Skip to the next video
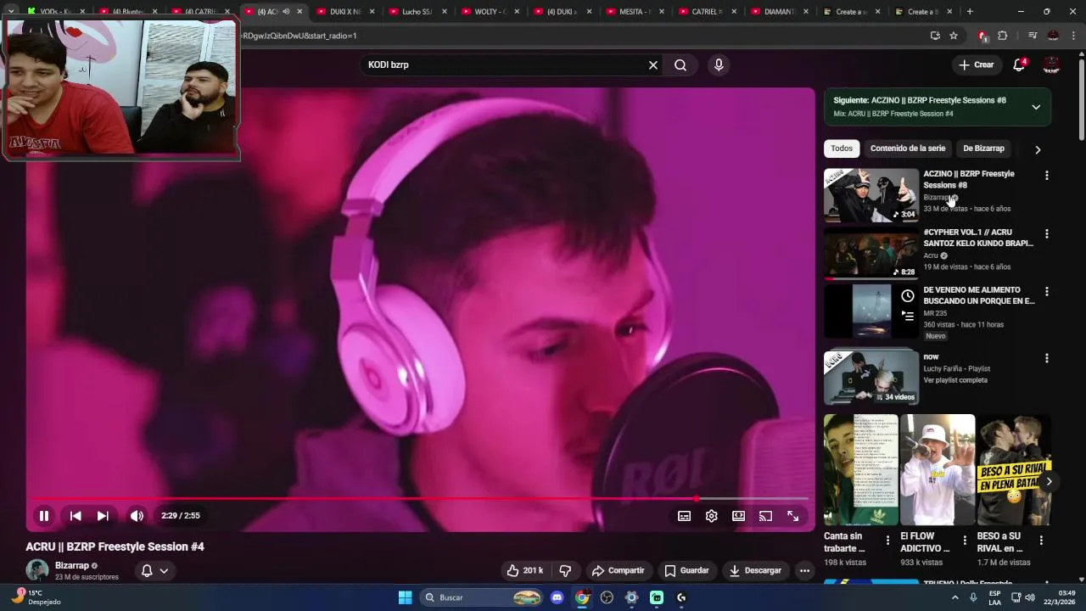The image size is (1086, 611). [103, 516]
